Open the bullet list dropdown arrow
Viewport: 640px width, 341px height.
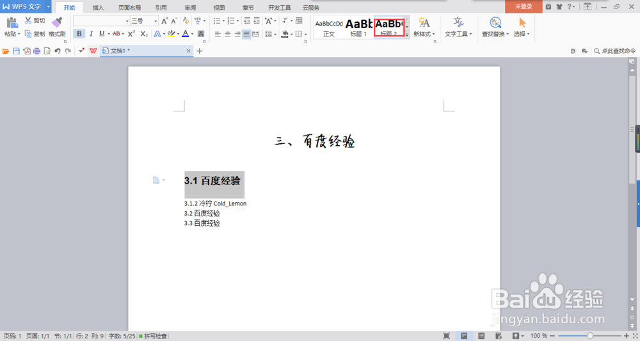[223, 21]
